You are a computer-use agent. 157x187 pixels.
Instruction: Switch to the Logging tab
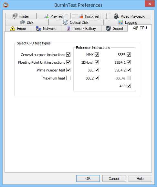127,22
